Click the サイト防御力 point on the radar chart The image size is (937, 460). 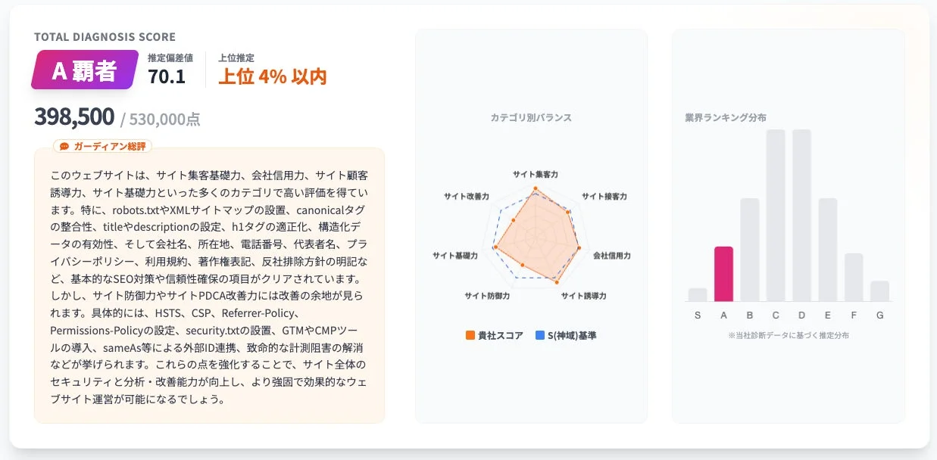click(x=522, y=264)
